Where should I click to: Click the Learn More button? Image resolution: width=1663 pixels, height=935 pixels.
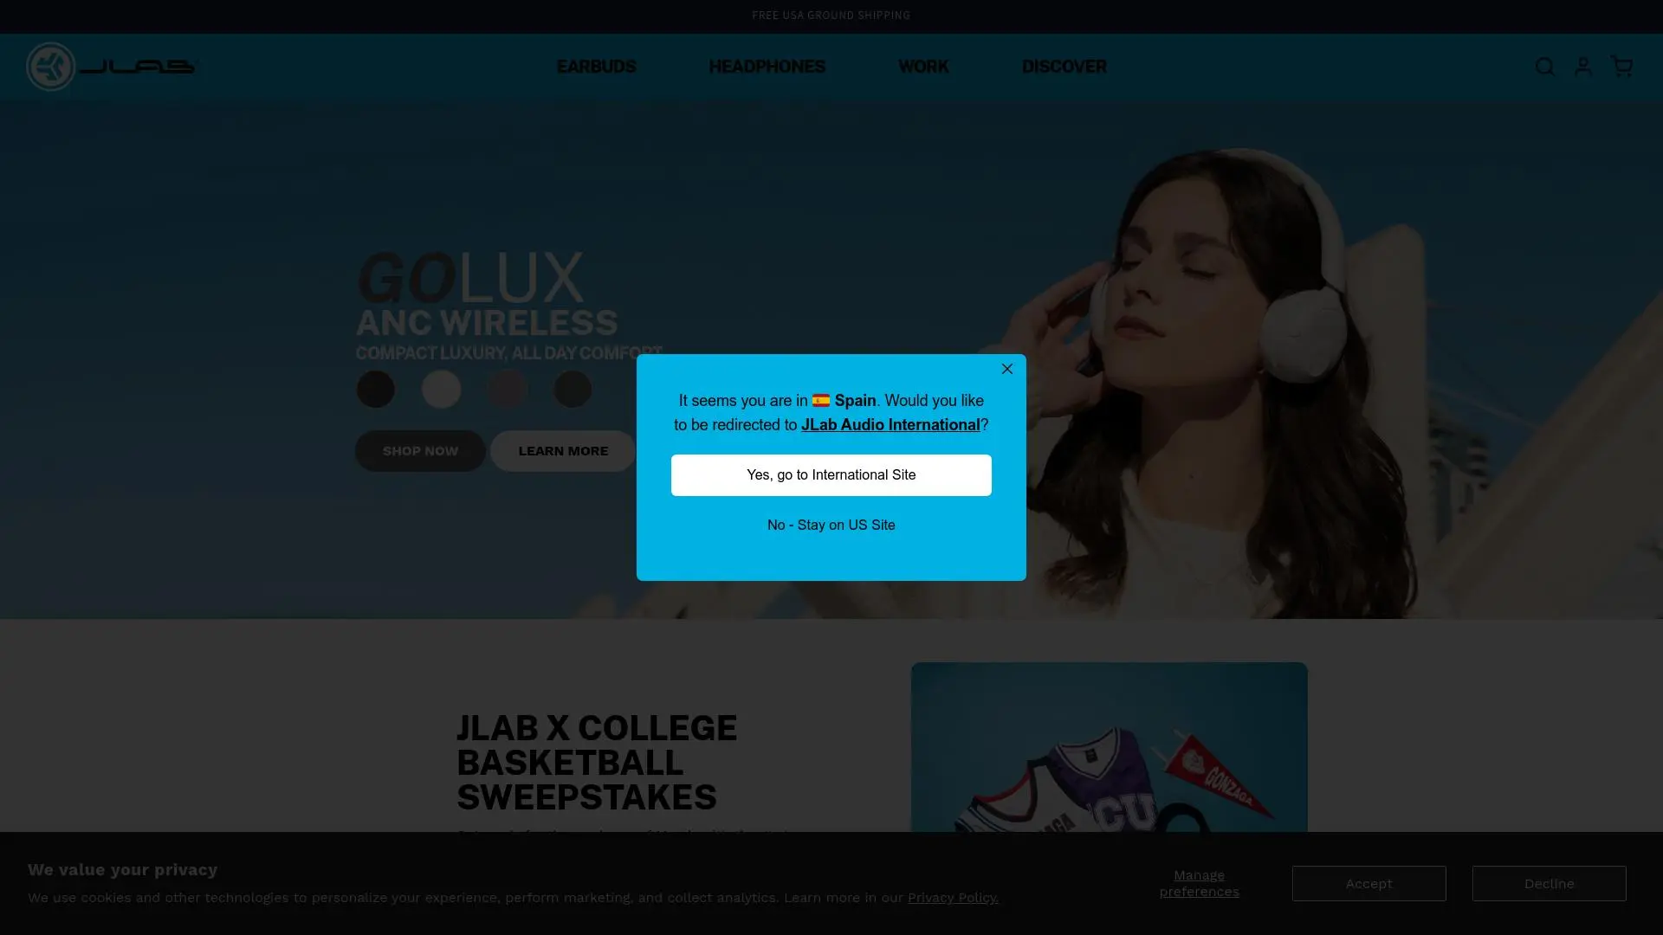click(x=563, y=451)
